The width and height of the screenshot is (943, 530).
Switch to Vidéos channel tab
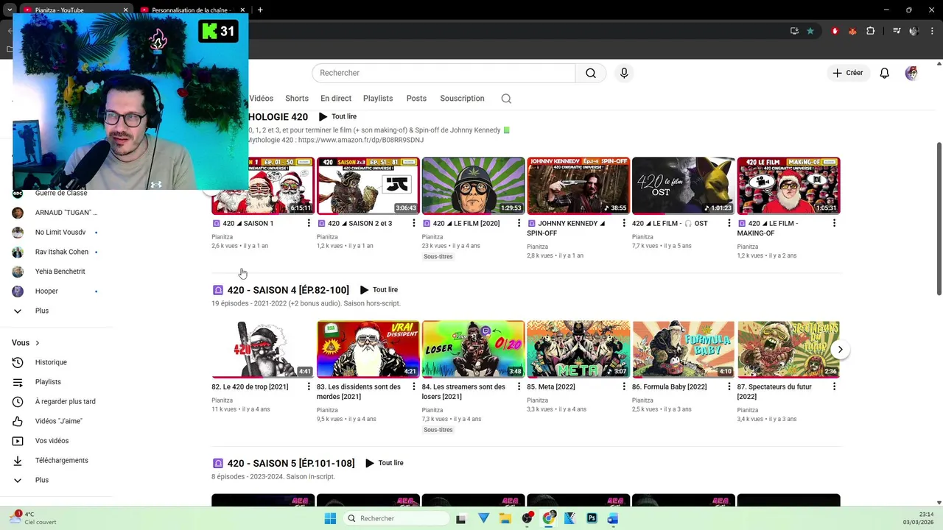pyautogui.click(x=261, y=99)
